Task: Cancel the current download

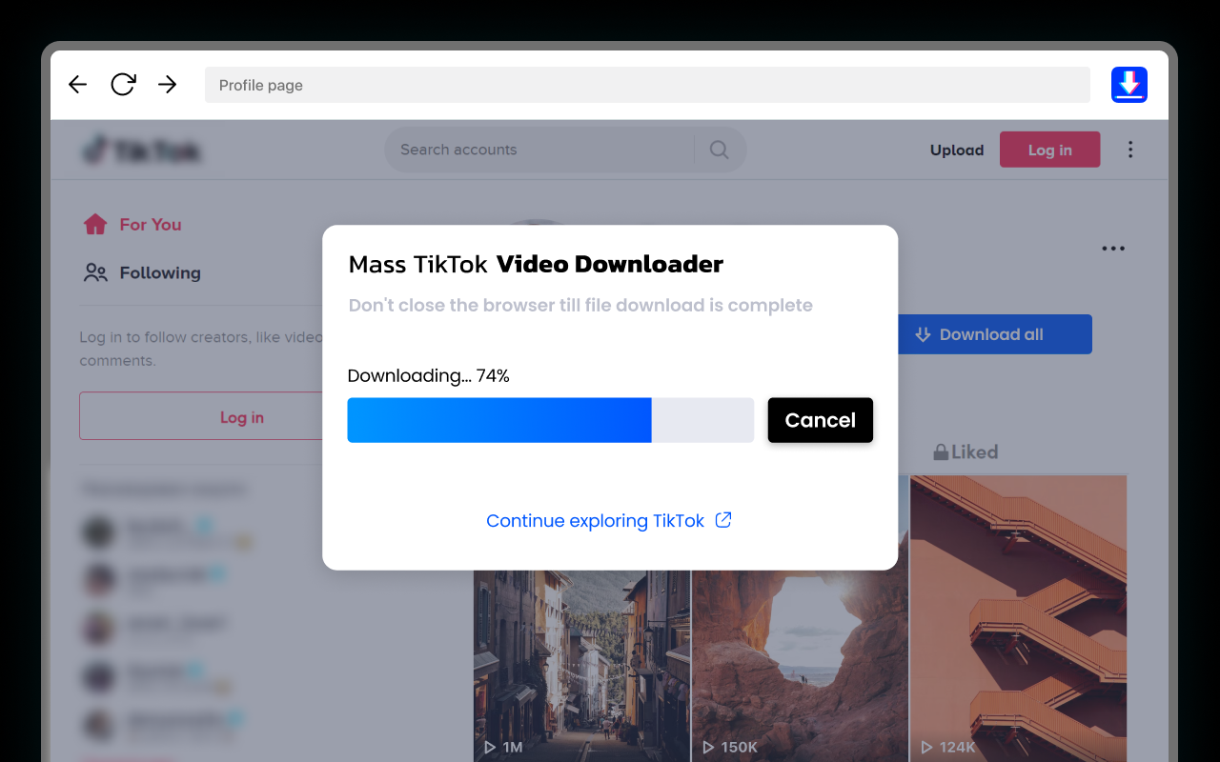Action: coord(820,420)
